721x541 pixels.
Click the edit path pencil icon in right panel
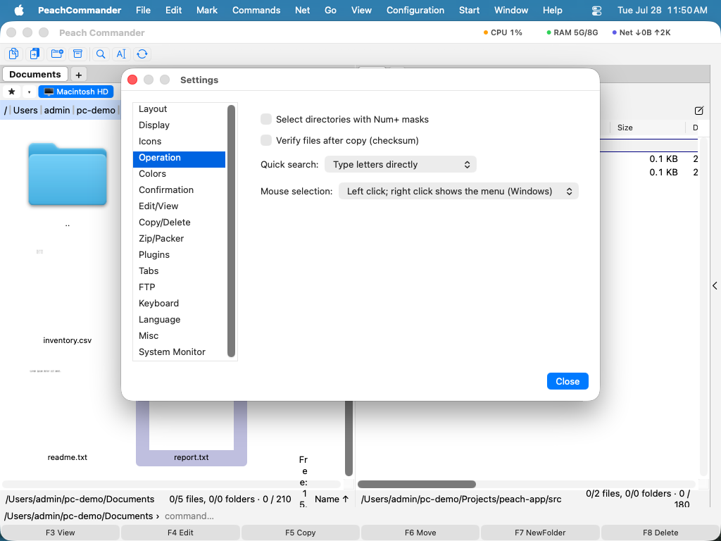pos(699,111)
